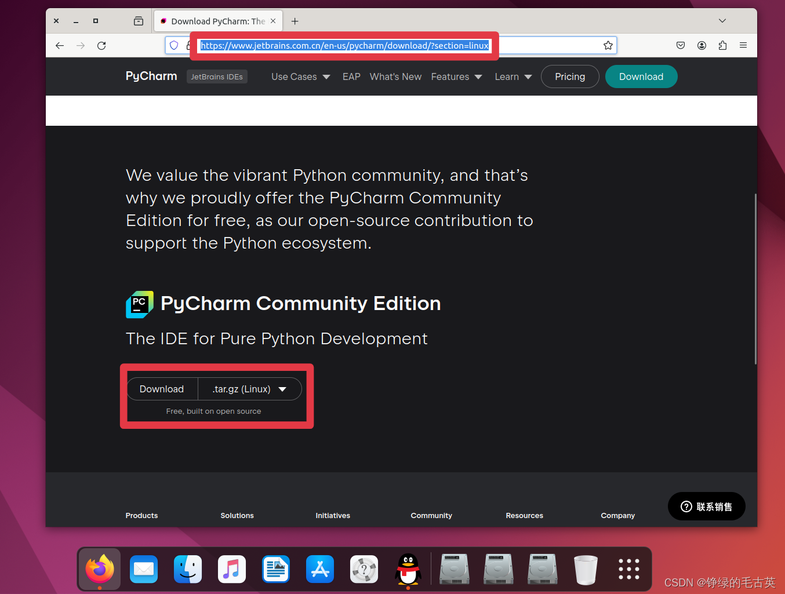The image size is (785, 594).
Task: Open the Firefox hamburger menu
Action: pyautogui.click(x=743, y=45)
